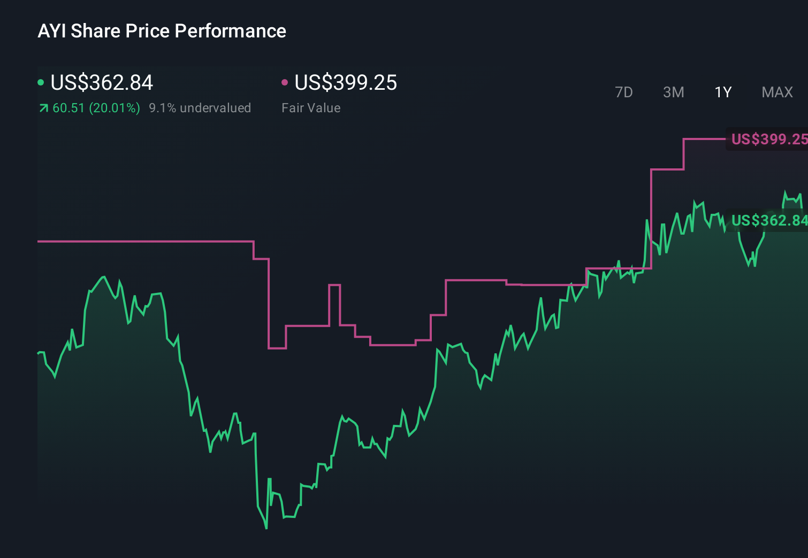The height and width of the screenshot is (558, 808).
Task: Click the lowest dip on the green line
Action: 266,528
